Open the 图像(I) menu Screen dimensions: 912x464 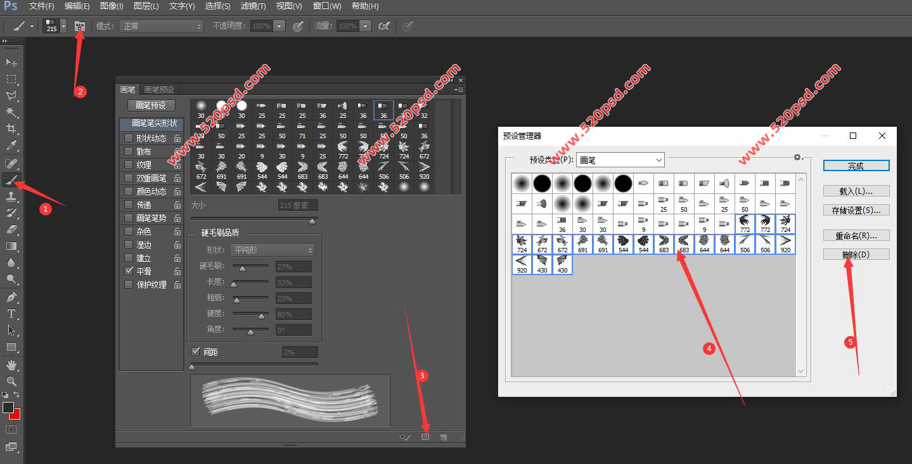pos(112,6)
